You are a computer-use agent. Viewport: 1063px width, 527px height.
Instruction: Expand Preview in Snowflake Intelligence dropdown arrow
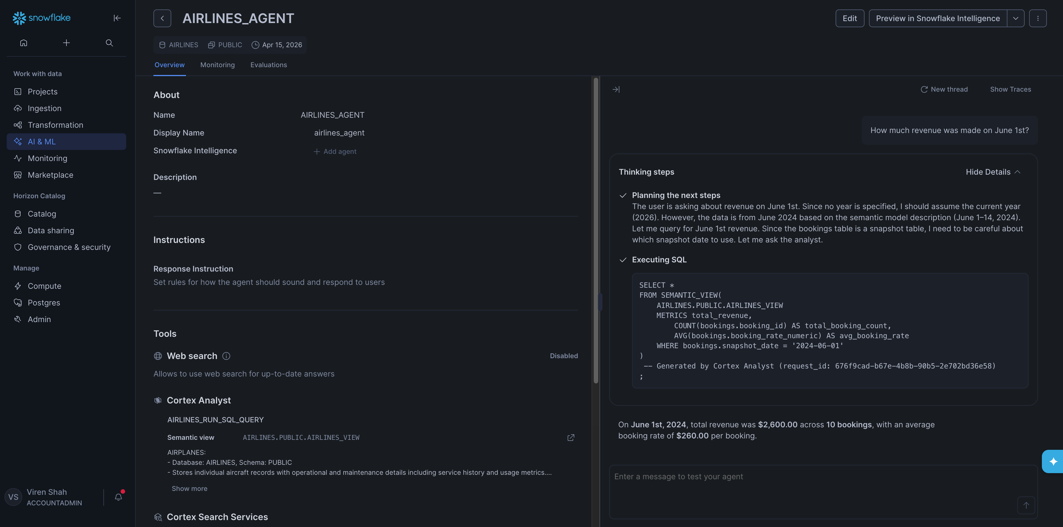tap(1015, 19)
